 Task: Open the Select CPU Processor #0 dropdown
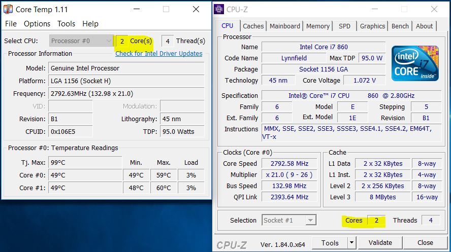coord(81,41)
